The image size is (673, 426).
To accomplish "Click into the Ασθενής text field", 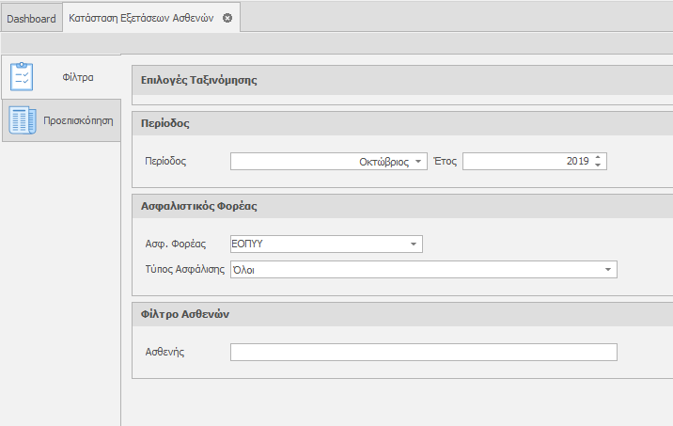I will point(423,352).
